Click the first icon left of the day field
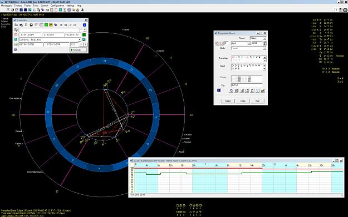348x217 pixels. click(x=217, y=43)
